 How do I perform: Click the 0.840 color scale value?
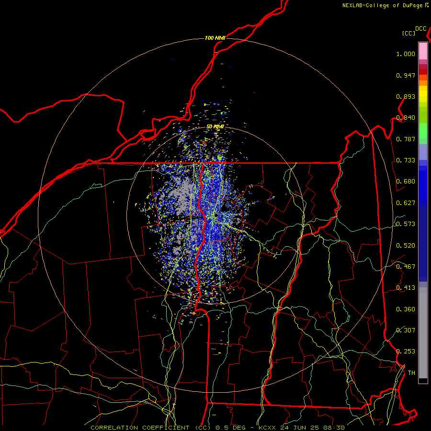[x=406, y=118]
